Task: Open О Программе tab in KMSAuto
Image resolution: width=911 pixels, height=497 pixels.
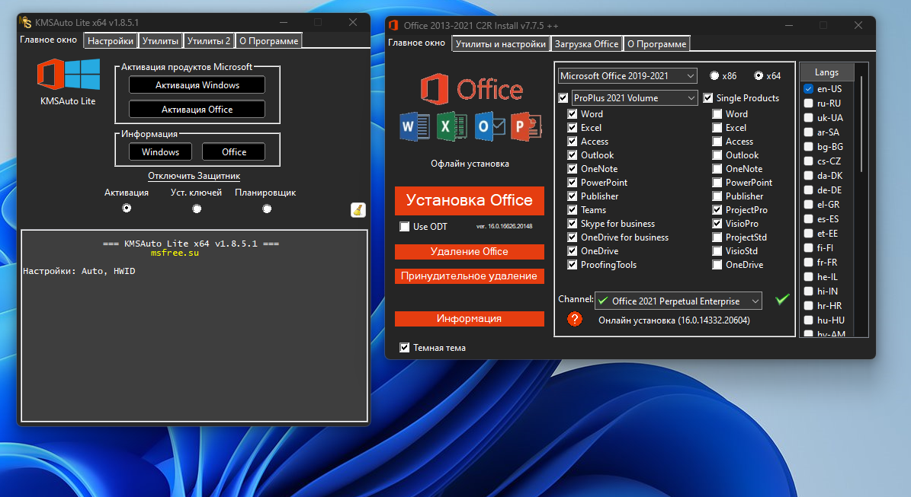Action: [269, 40]
